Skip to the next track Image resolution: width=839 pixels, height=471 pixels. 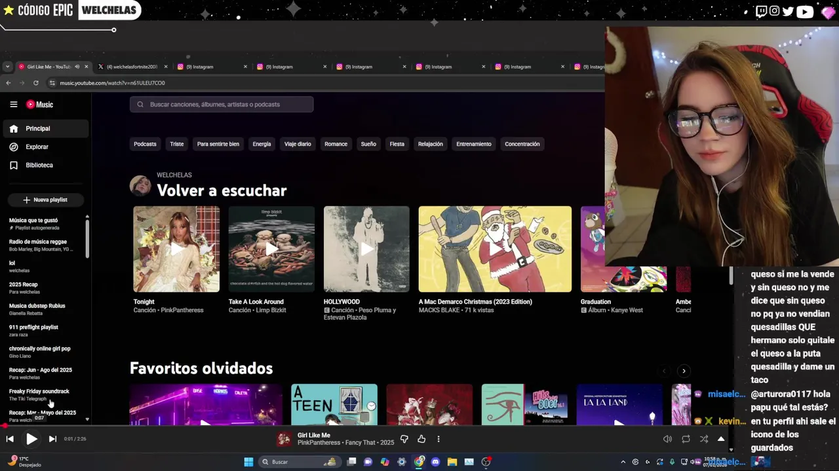pos(52,439)
